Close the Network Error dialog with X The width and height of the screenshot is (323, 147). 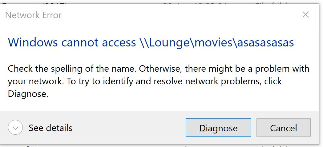point(305,14)
